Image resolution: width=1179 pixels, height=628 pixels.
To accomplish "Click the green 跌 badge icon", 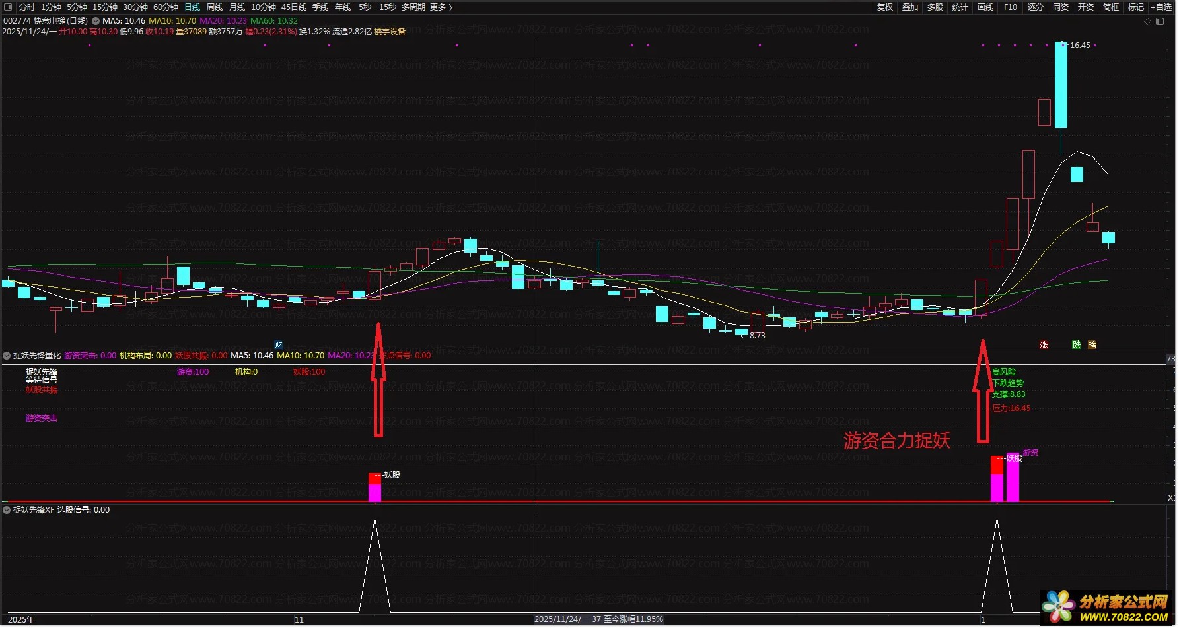I will 1076,345.
